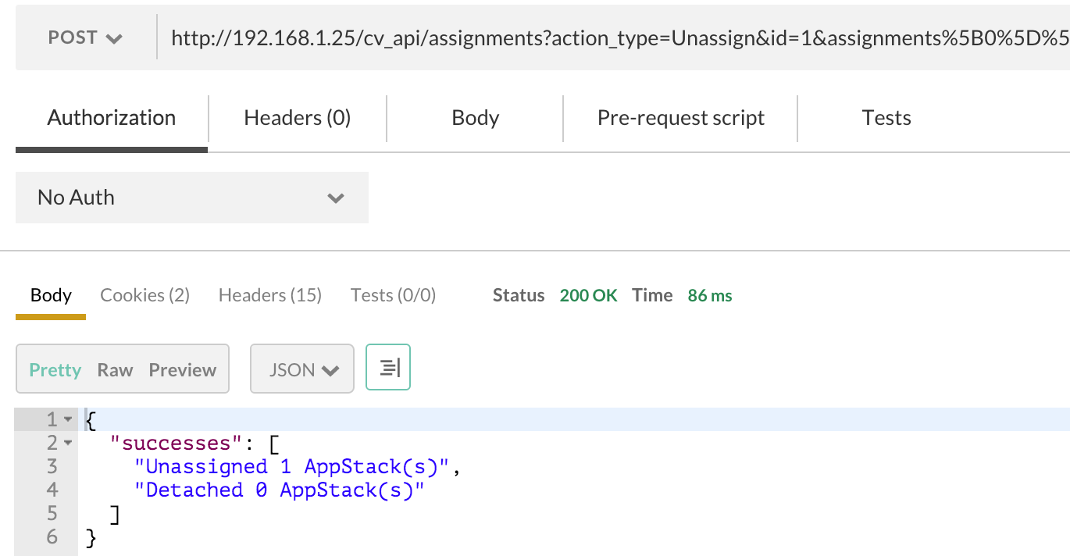
Task: Open the JSON format dropdown
Action: (302, 369)
